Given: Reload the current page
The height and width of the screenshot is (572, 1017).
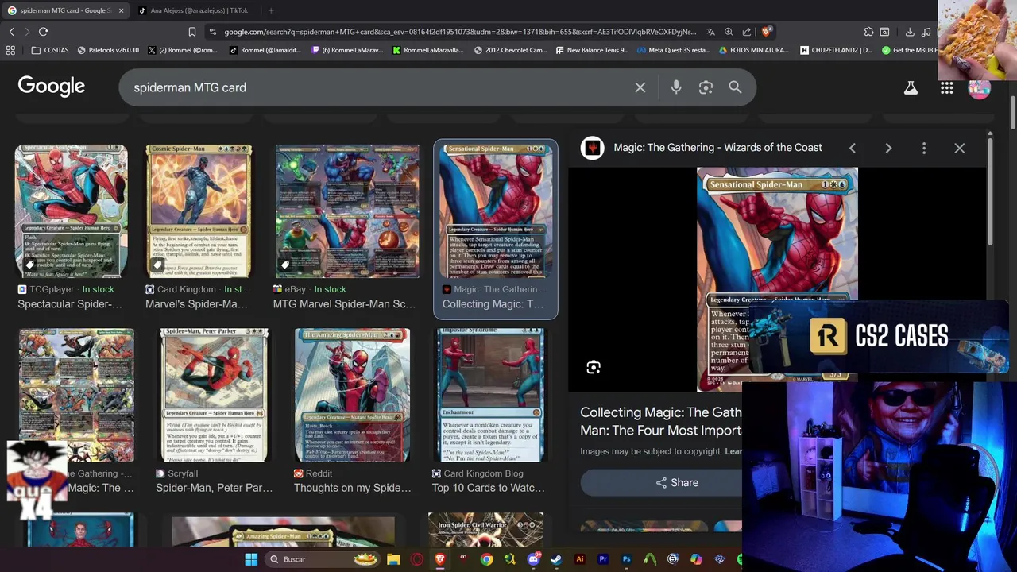Looking at the screenshot, I should point(43,32).
